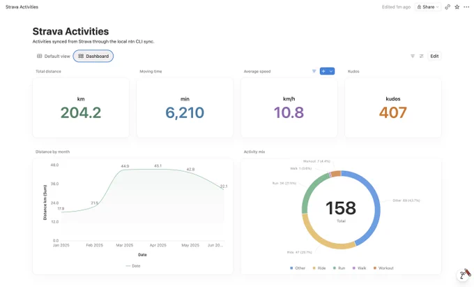Image resolution: width=474 pixels, height=287 pixels.
Task: Click the 158 Total center of donut chart
Action: point(341,210)
